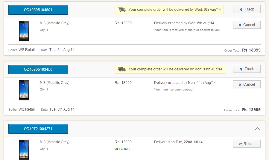The height and width of the screenshot is (160, 269).
Task: Click Mi3 phone thumbnail in first order
Action: point(24,31)
